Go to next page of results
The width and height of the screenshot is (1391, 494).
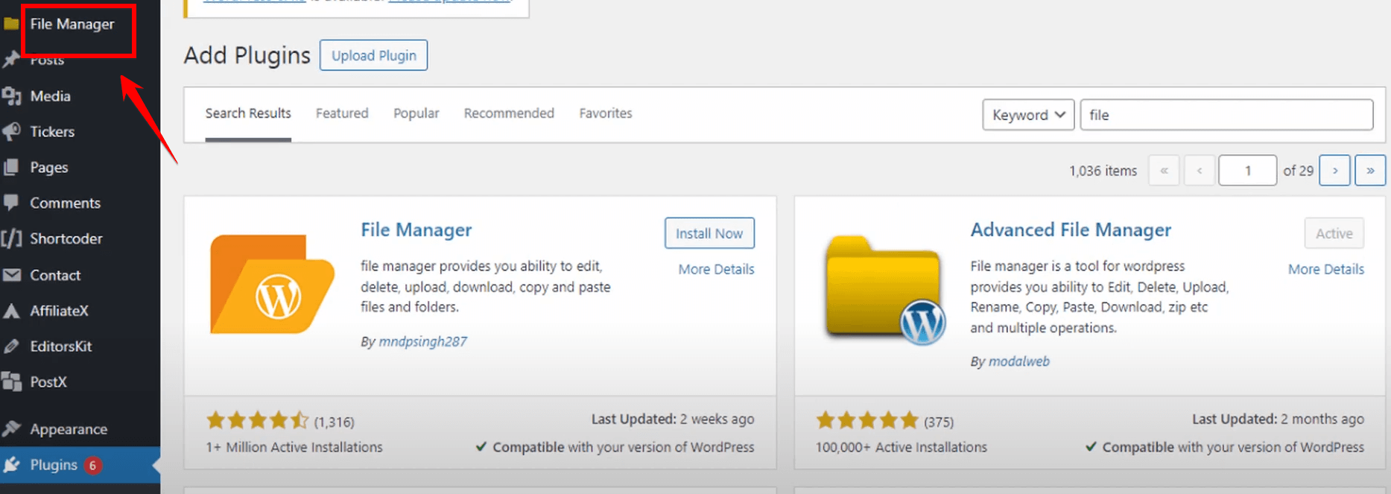click(1334, 171)
